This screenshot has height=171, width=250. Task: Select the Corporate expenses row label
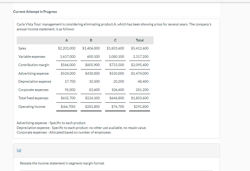(x=33, y=90)
